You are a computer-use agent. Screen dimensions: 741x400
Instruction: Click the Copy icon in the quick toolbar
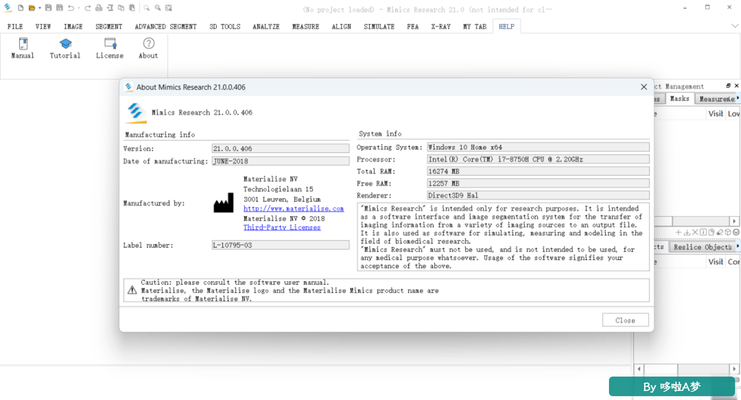tap(121, 8)
